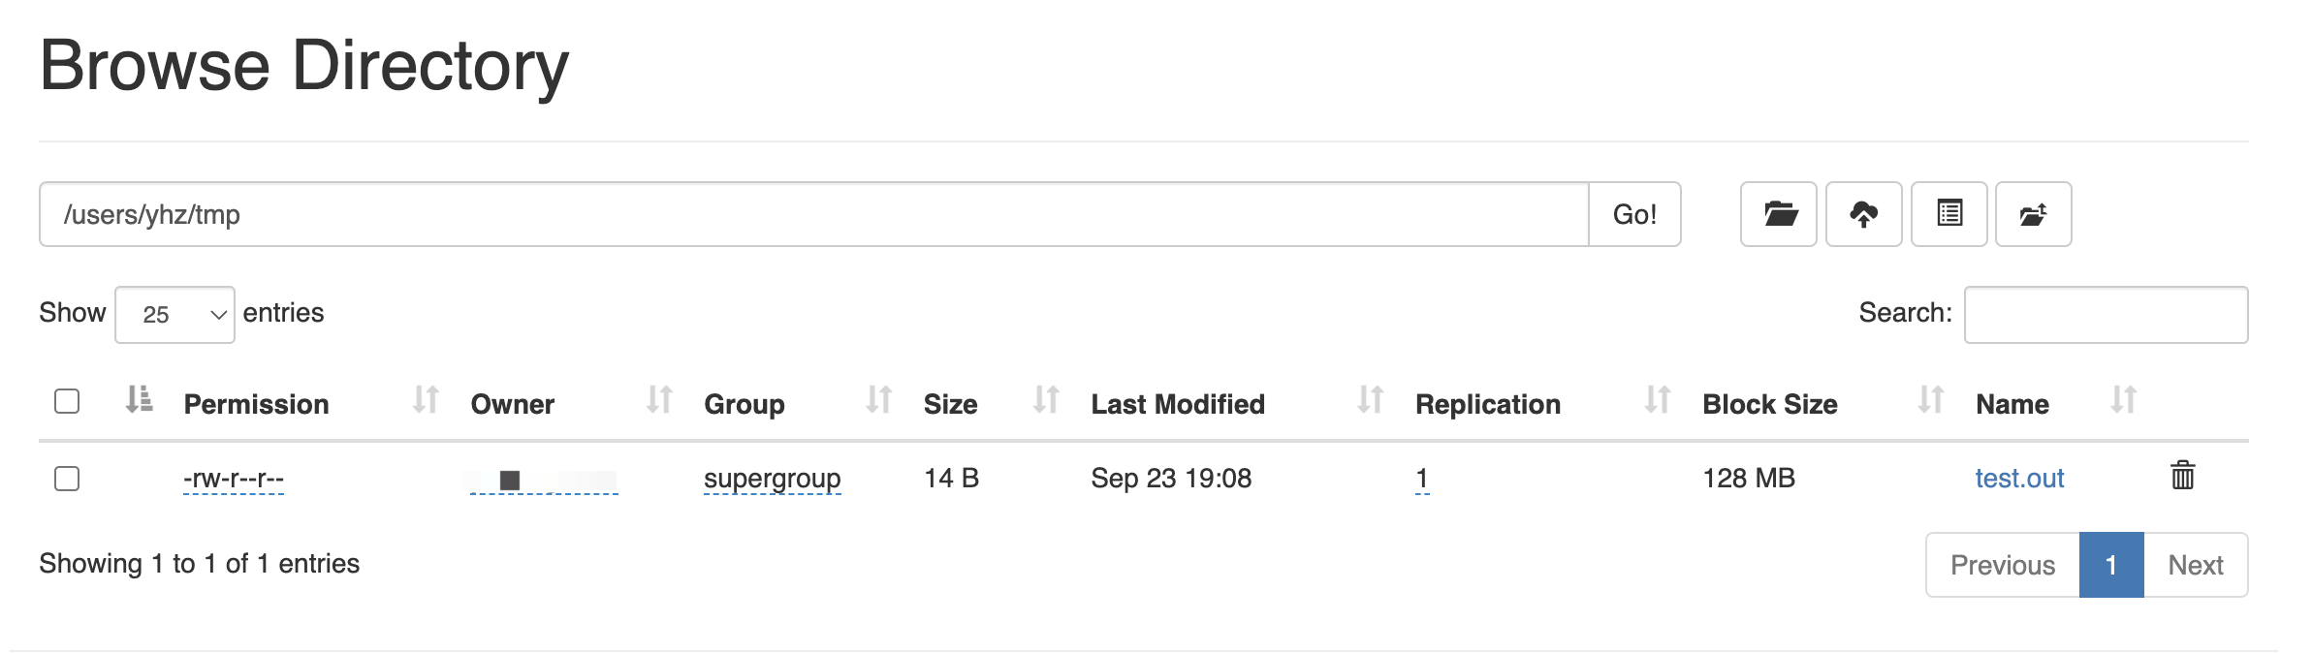Sort by Last Modified column arrows
The width and height of the screenshot is (2313, 653).
point(1370,399)
